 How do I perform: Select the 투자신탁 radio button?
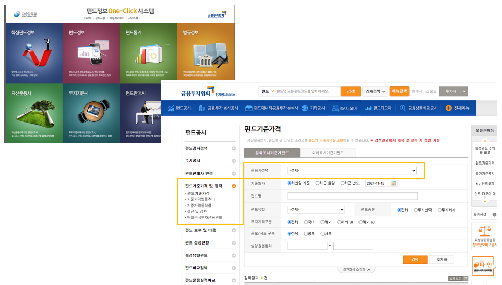point(416,210)
